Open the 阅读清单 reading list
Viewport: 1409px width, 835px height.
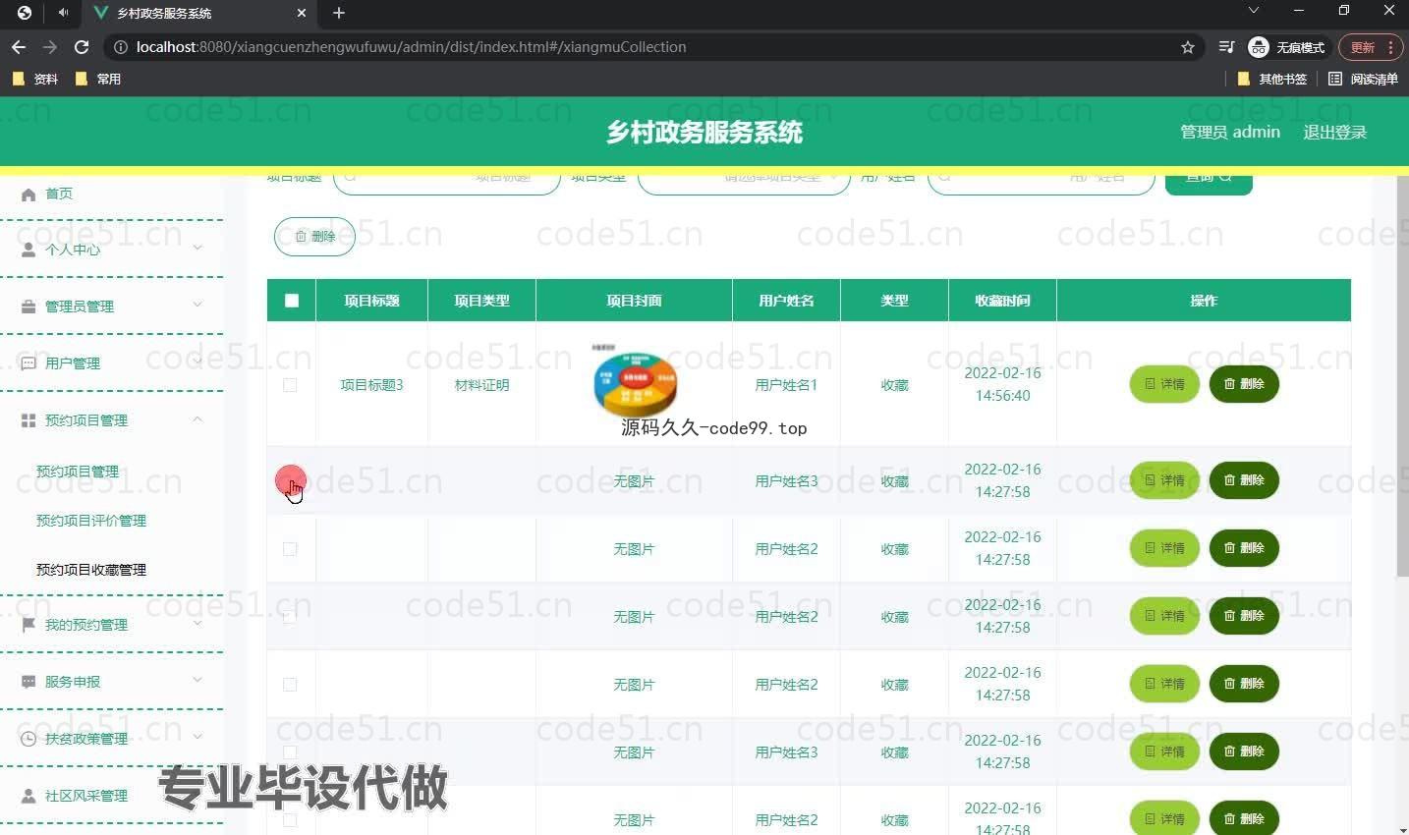pyautogui.click(x=1363, y=79)
